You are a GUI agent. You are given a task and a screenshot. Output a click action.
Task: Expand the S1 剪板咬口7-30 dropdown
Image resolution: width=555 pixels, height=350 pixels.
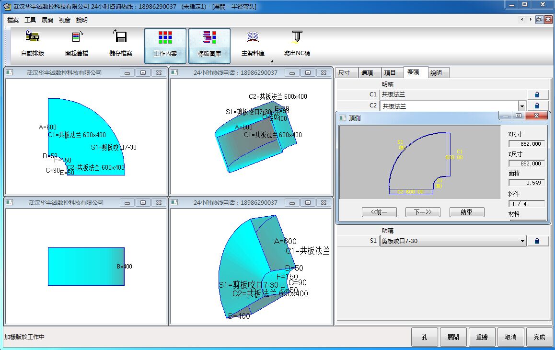[x=521, y=241]
